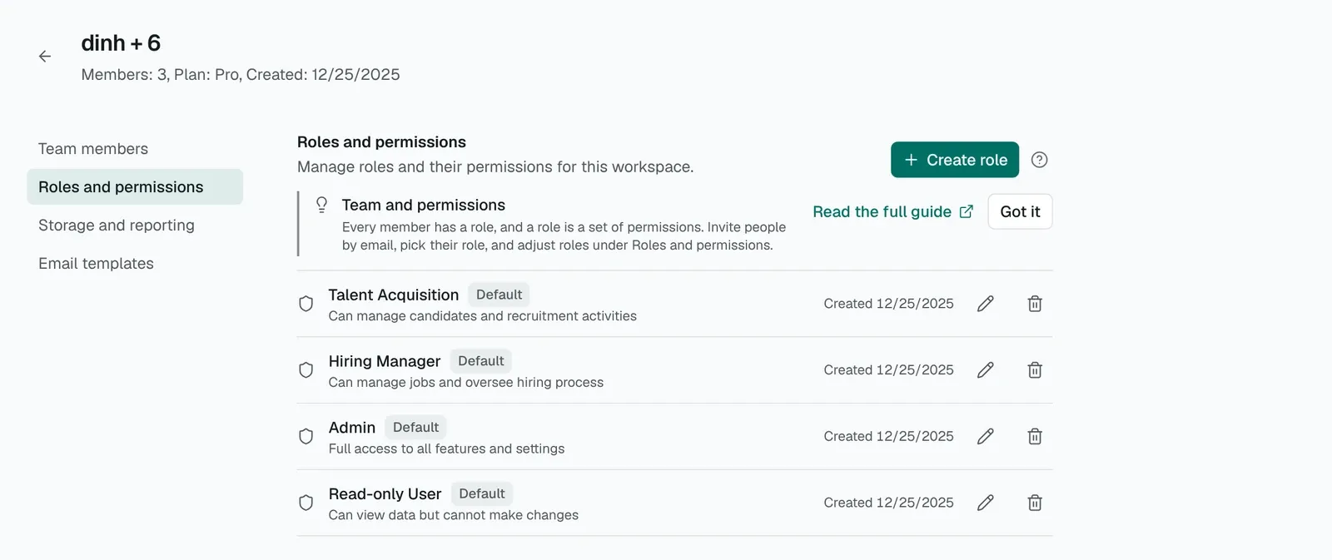Click the Create role button
The height and width of the screenshot is (560, 1332).
coord(955,160)
